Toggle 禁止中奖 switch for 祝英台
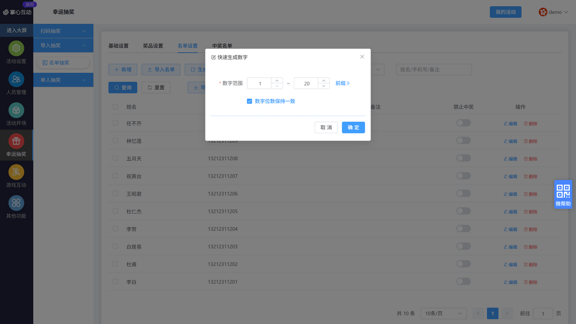Image resolution: width=576 pixels, height=324 pixels. pyautogui.click(x=463, y=176)
